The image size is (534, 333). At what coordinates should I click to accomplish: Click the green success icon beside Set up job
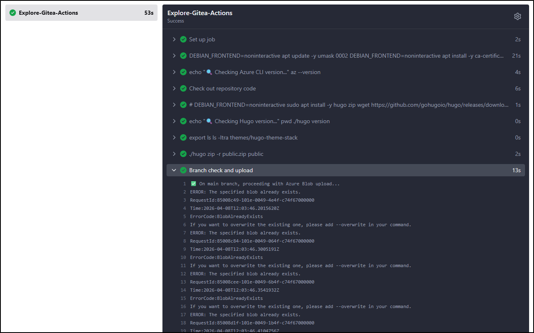pos(183,39)
